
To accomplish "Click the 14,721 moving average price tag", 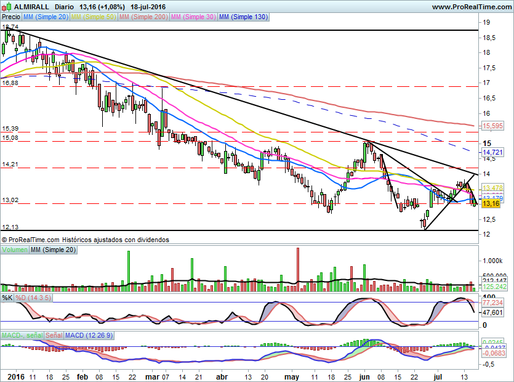I will pyautogui.click(x=492, y=151).
